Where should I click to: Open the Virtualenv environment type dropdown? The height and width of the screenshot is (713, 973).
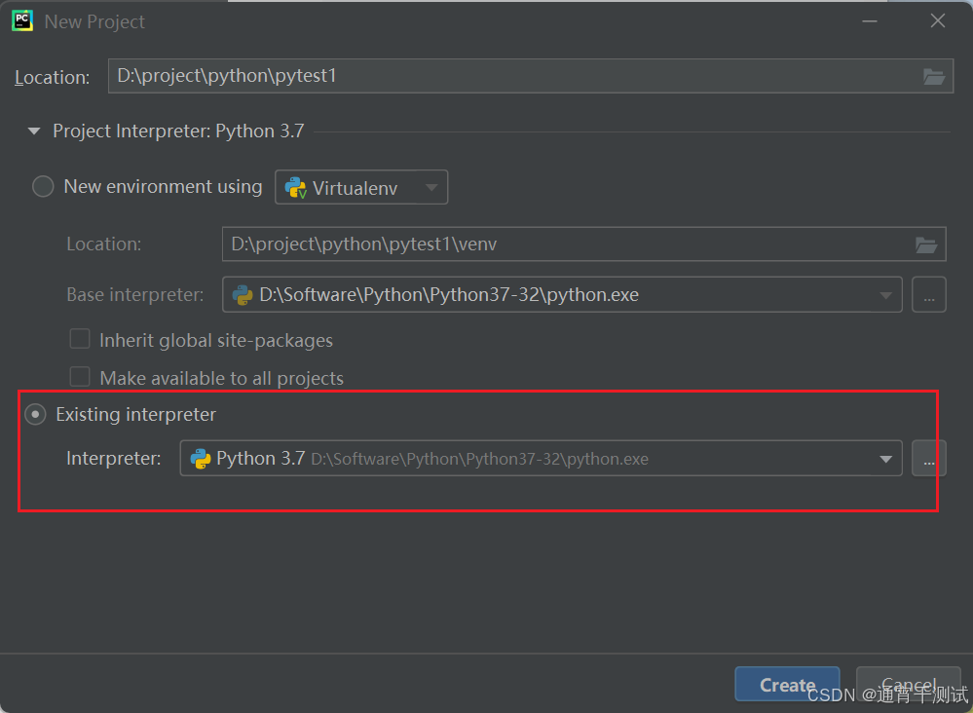pos(361,187)
